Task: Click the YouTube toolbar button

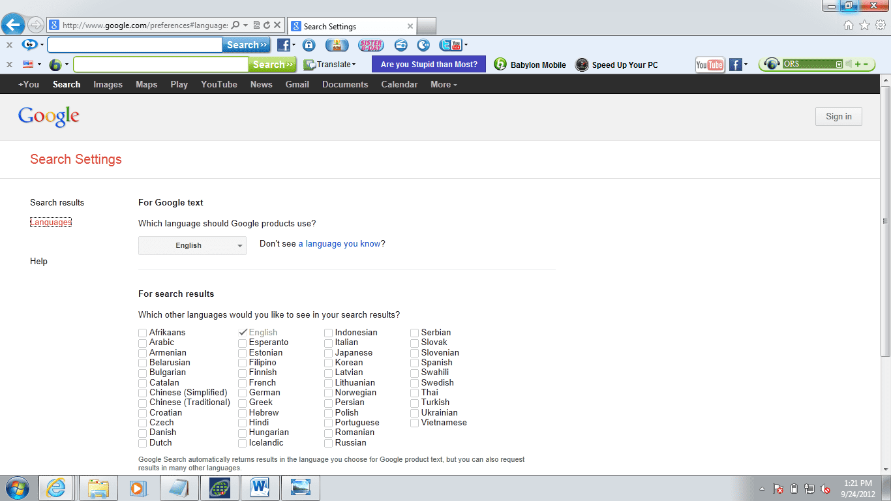Action: [710, 65]
